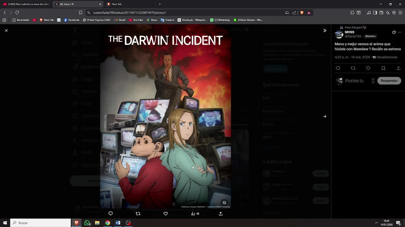Viewport: 405px width, 227px height.
Task: Open the playlist music note icon
Action: tap(369, 13)
